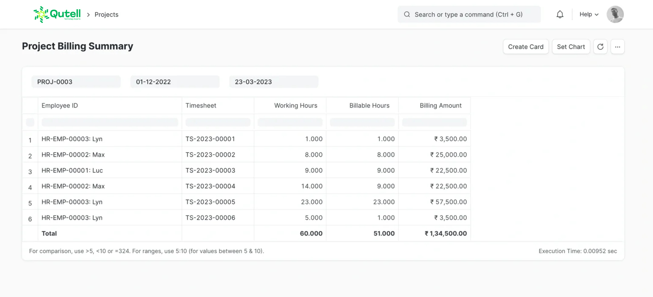Click the refresh report icon

600,47
